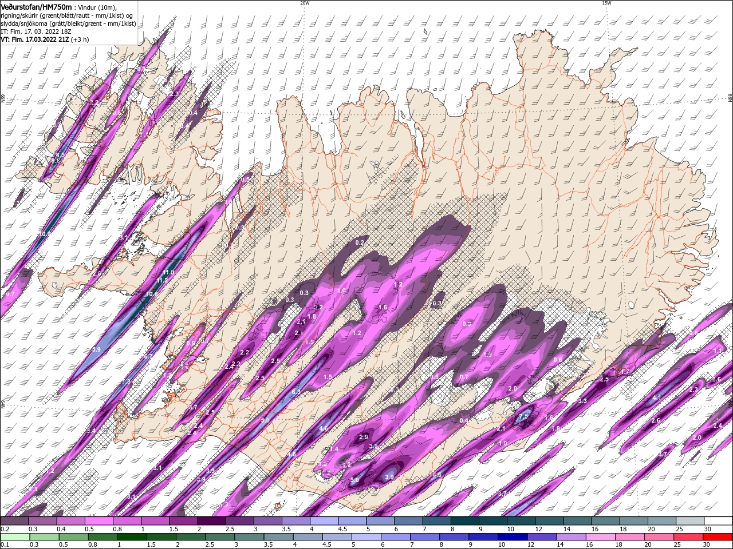
Task: Click the light grey 25 swatch, upper scale
Action: coord(689,521)
